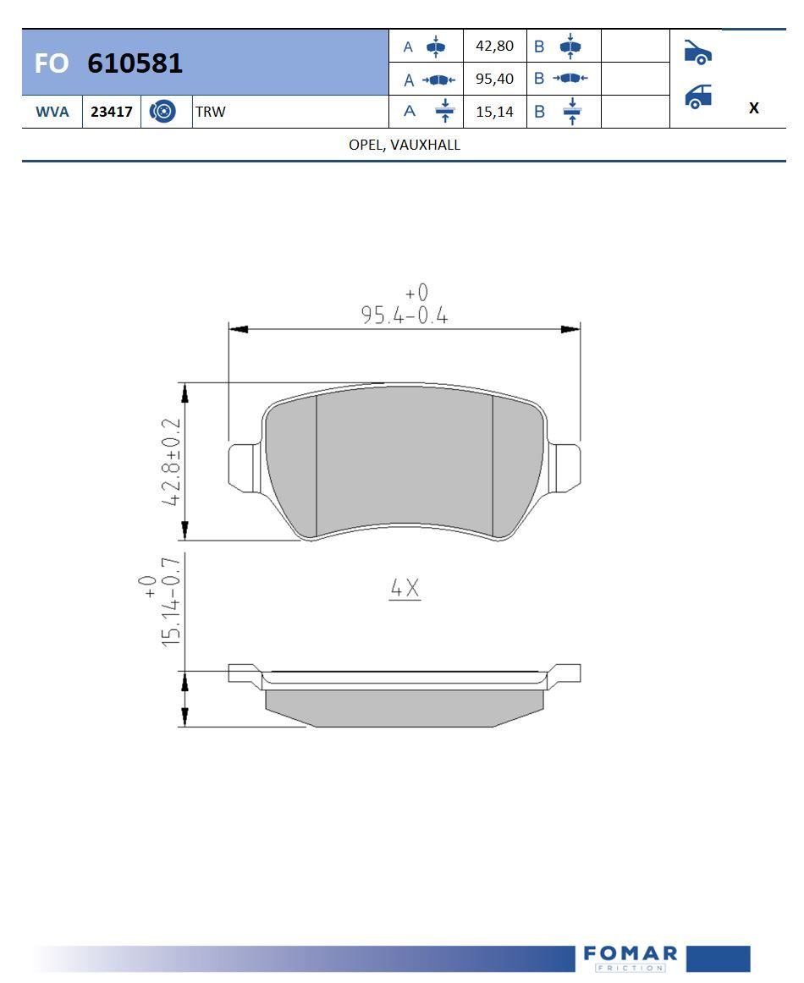Select the FO 610581 part number heading
The width and height of the screenshot is (804, 983).
point(109,63)
